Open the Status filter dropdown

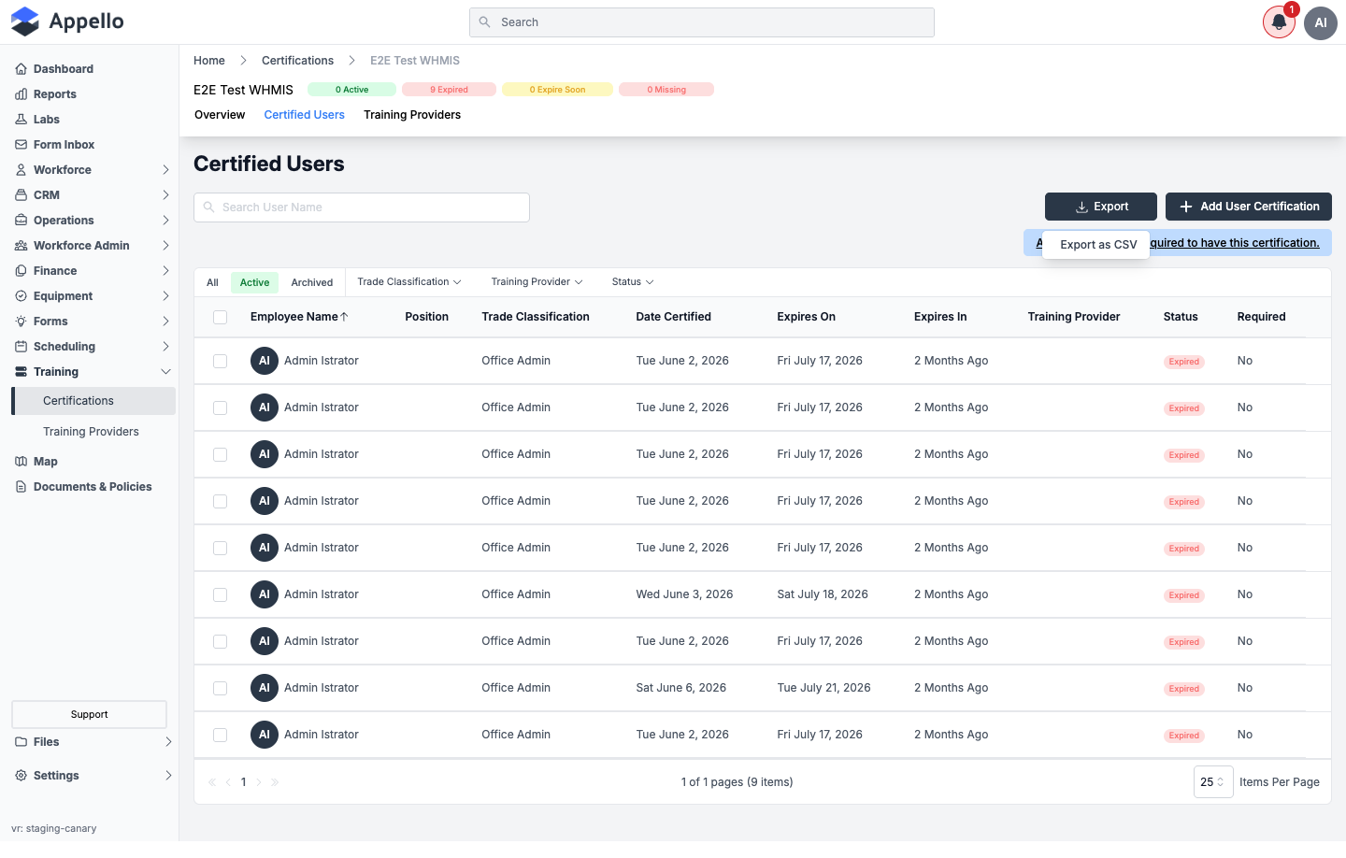click(633, 282)
